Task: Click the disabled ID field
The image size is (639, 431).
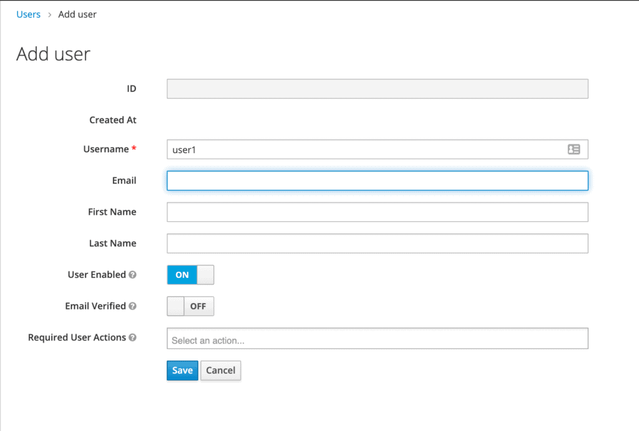Action: click(x=378, y=89)
